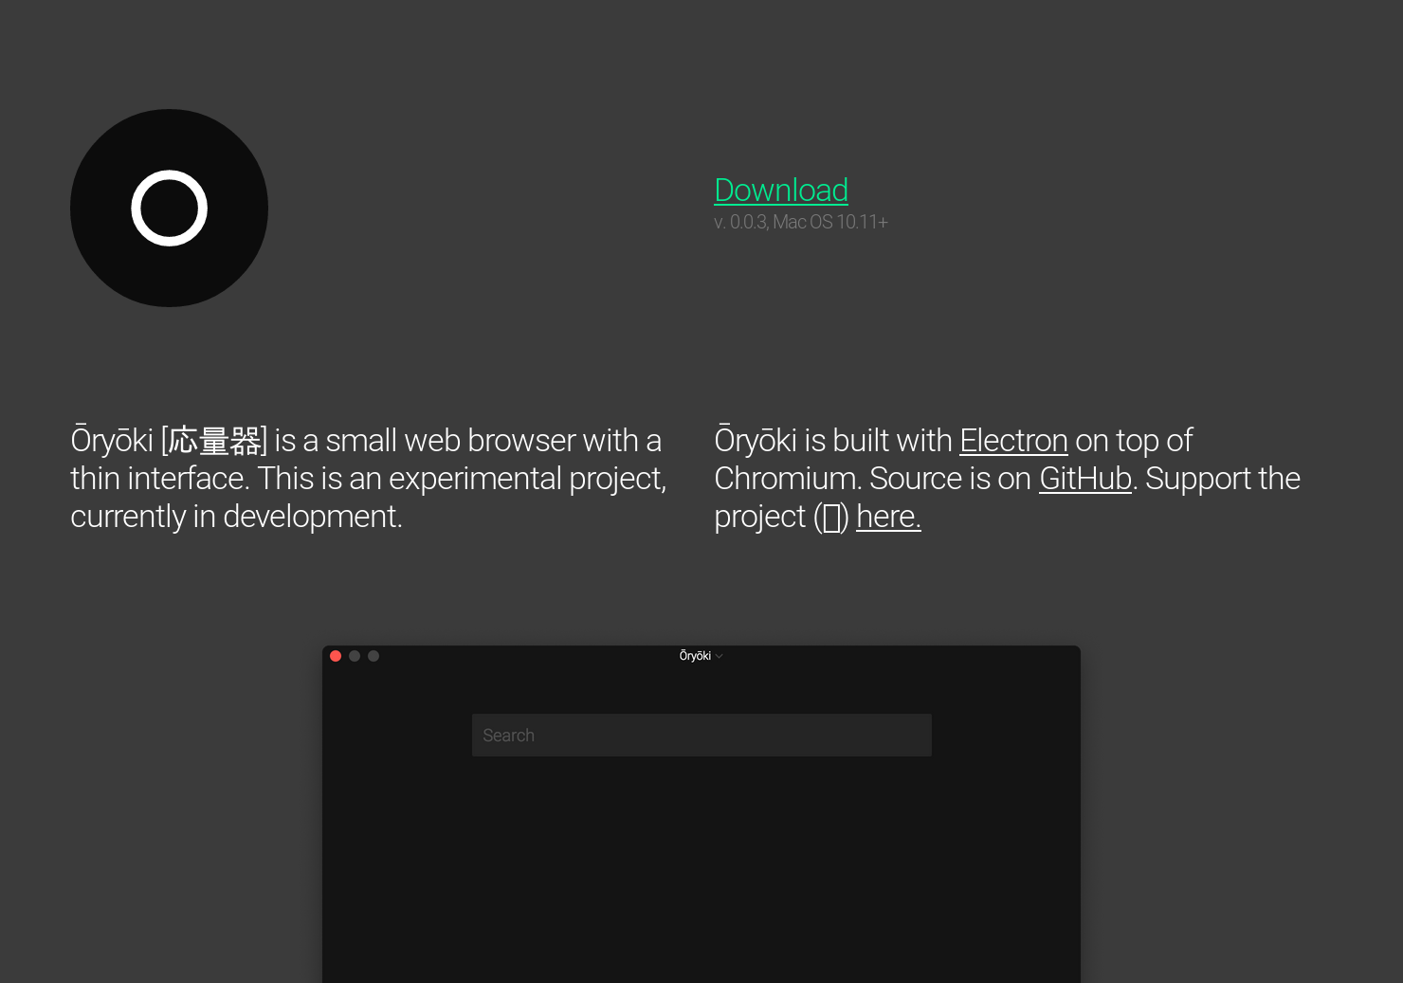Follow the 'here.' support link

point(888,517)
